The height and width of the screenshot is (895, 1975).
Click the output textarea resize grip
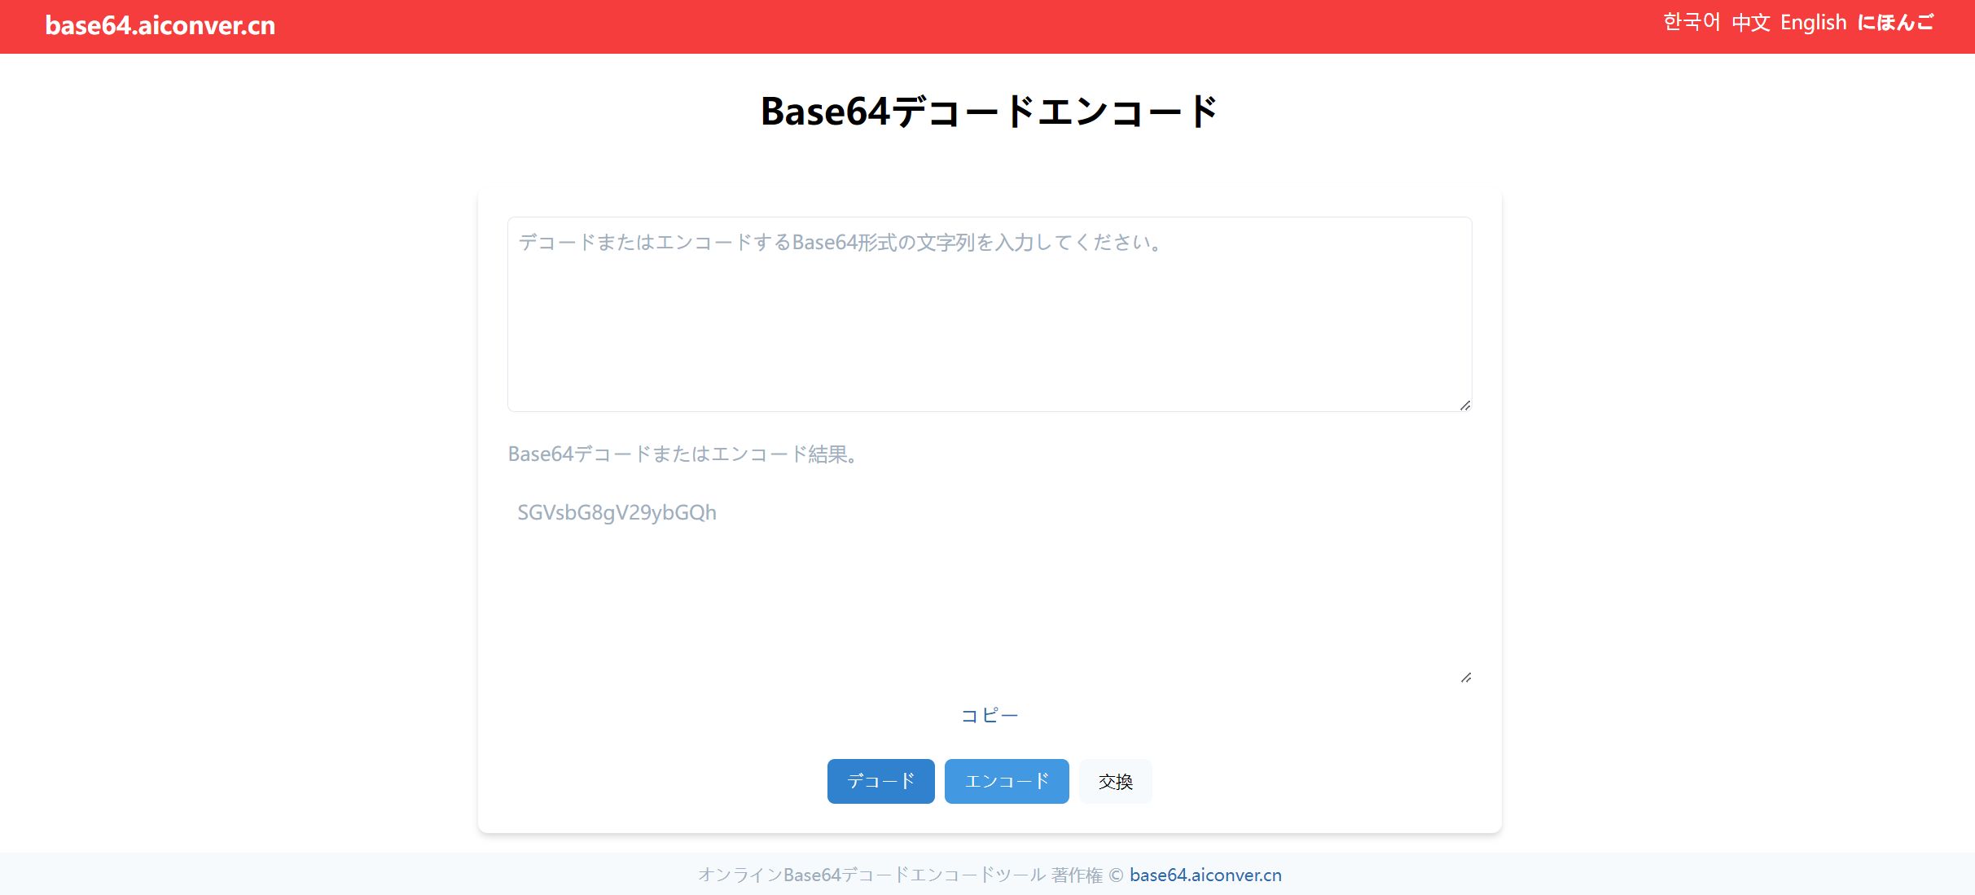click(1466, 677)
